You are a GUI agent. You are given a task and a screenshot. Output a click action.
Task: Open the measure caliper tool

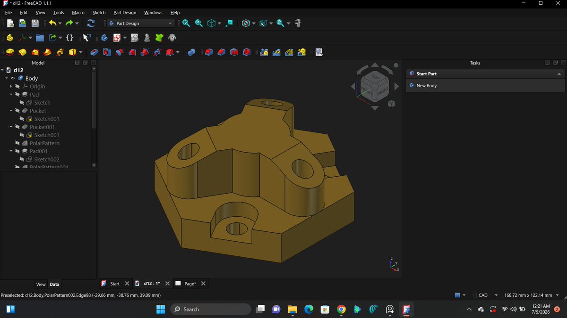298,23
